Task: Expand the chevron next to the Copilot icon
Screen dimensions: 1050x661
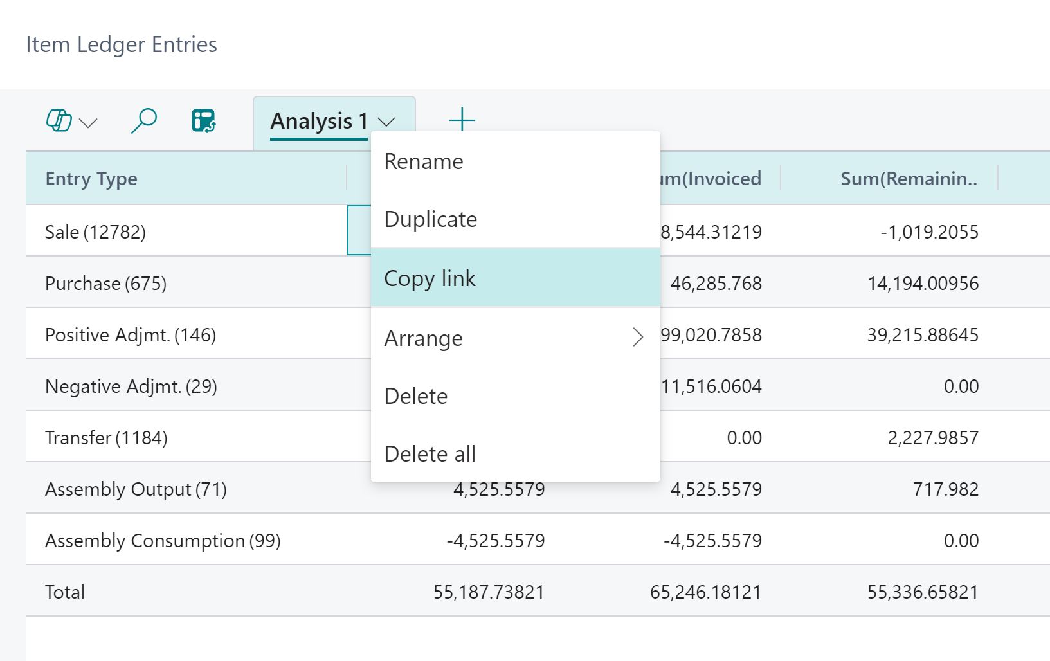Action: tap(89, 123)
